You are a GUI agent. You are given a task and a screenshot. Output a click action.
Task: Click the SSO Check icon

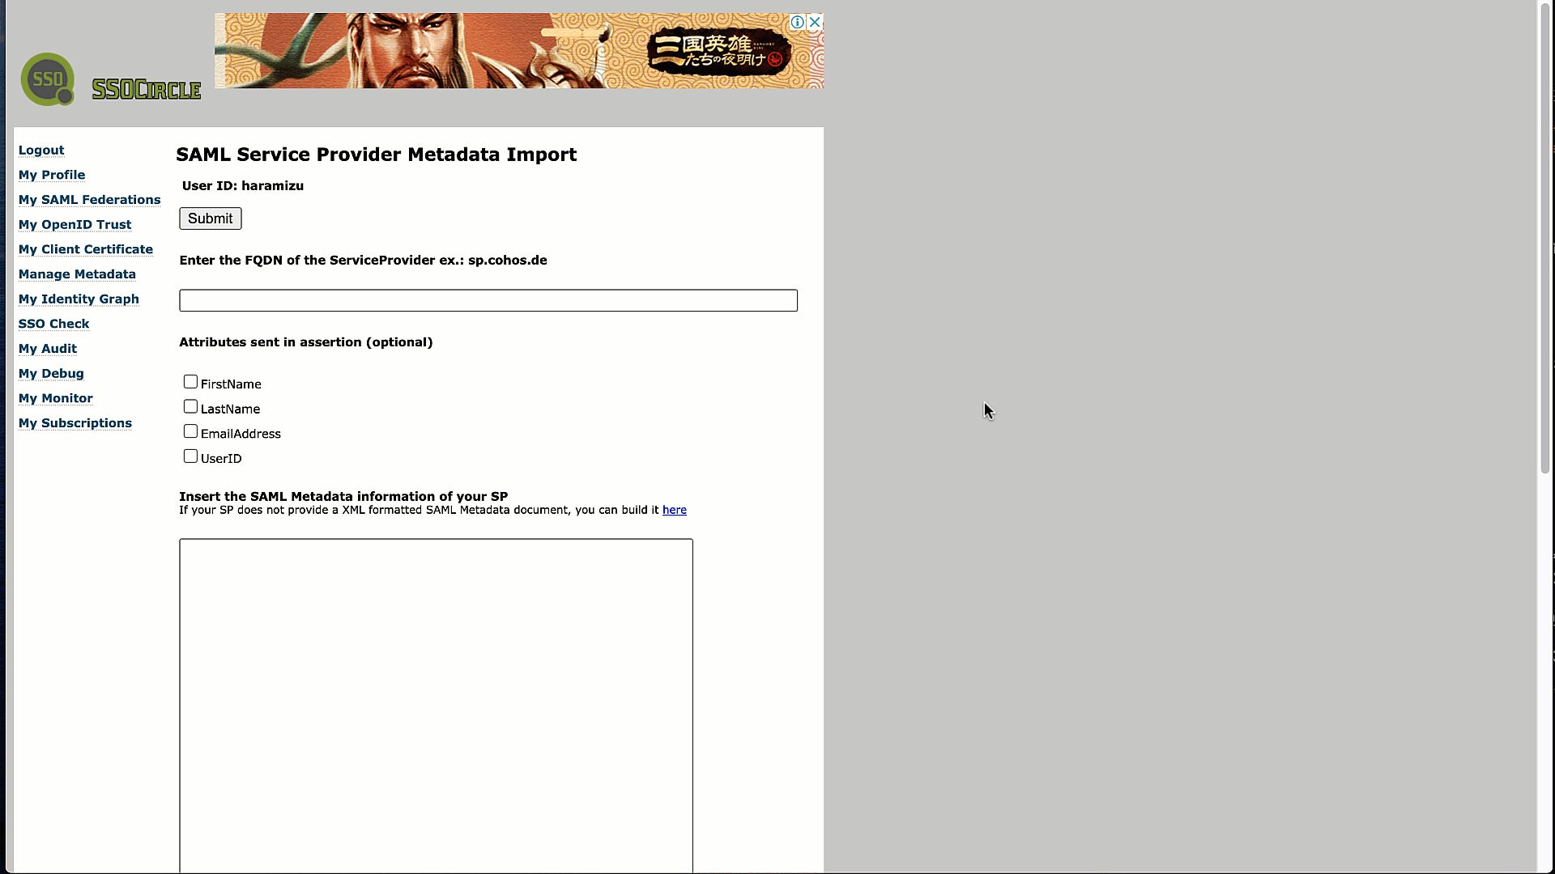(53, 324)
